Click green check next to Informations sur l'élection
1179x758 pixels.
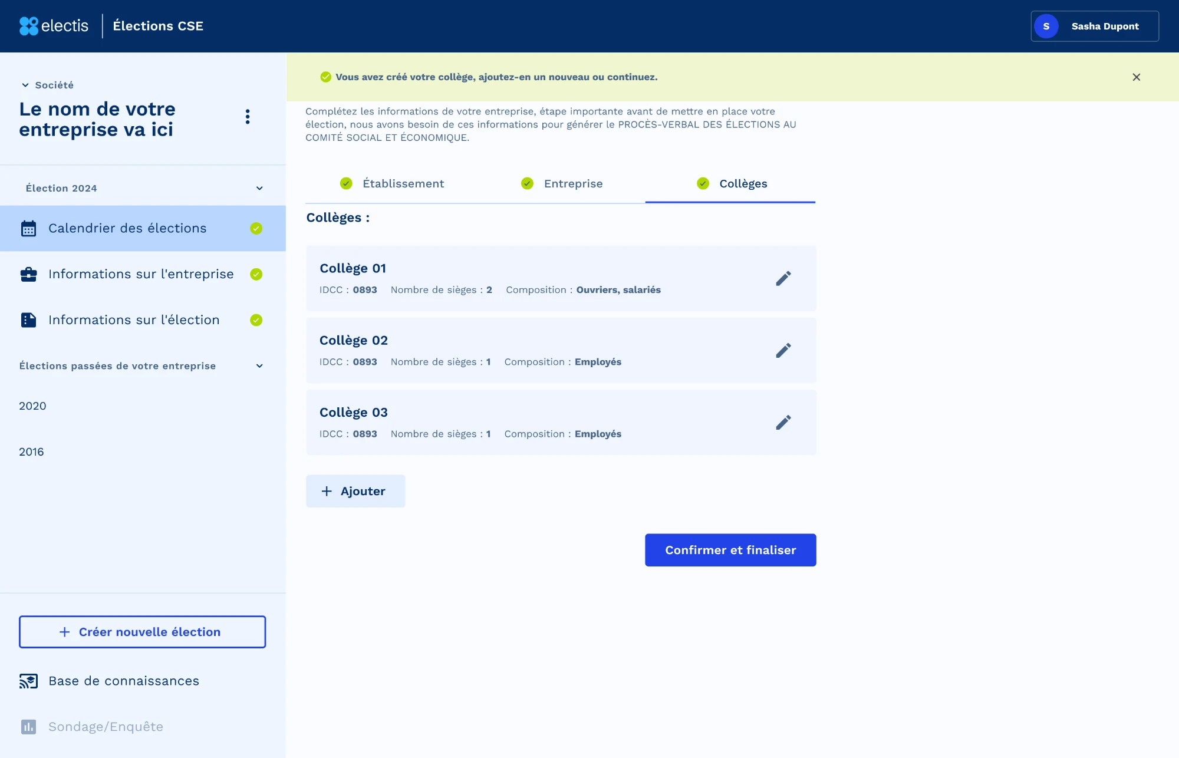coord(256,320)
